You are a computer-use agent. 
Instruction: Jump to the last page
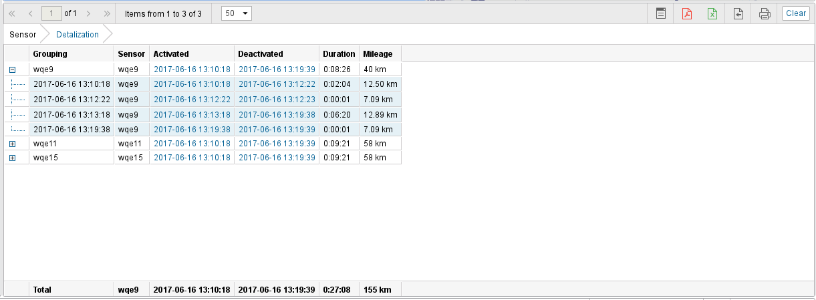pos(107,13)
